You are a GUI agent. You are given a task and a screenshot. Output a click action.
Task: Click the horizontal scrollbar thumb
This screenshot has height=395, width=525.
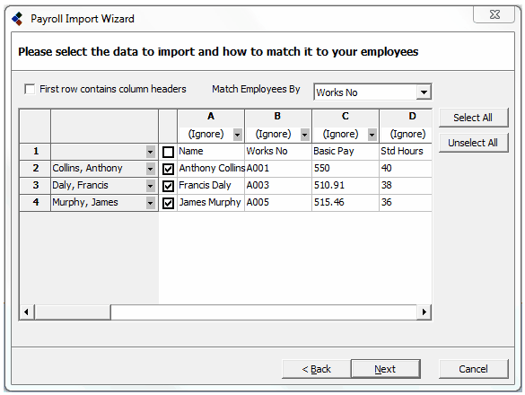click(73, 312)
